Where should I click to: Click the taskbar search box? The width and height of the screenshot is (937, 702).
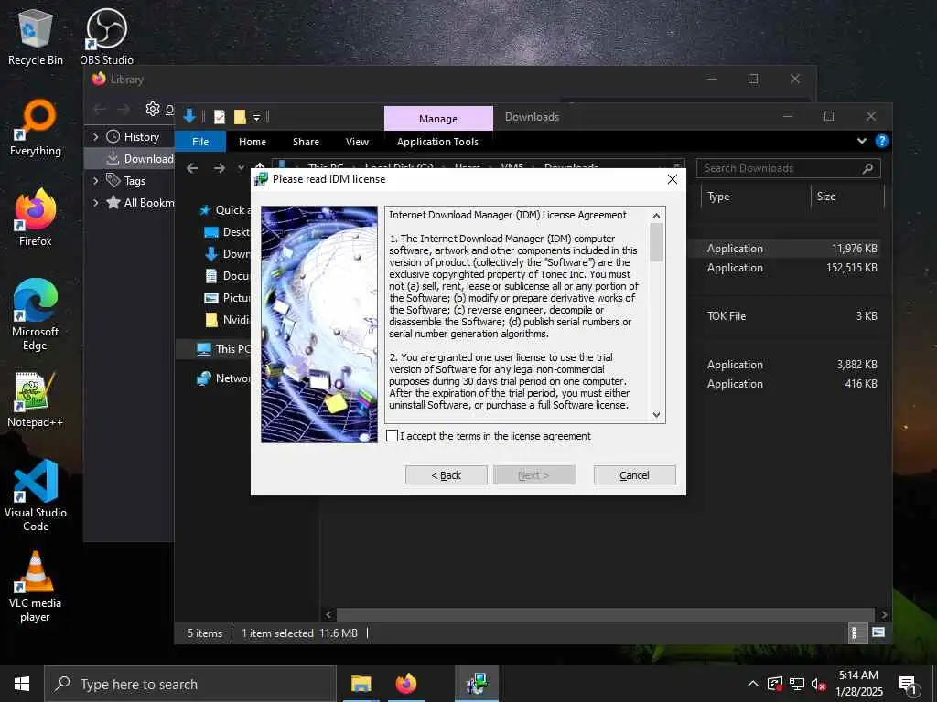(190, 684)
